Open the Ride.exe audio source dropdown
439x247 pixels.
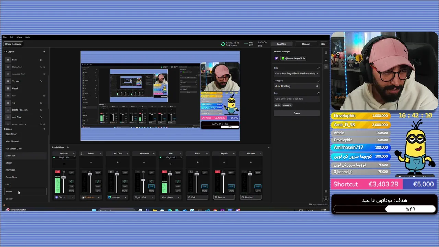pos(91,197)
